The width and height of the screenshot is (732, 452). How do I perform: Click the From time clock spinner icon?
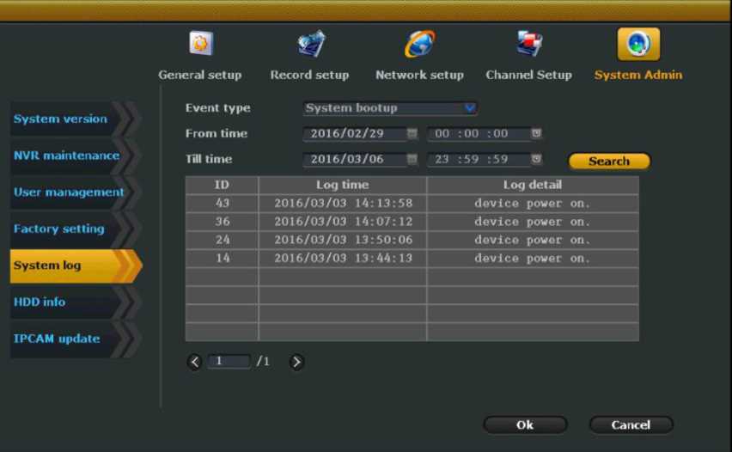click(x=536, y=134)
